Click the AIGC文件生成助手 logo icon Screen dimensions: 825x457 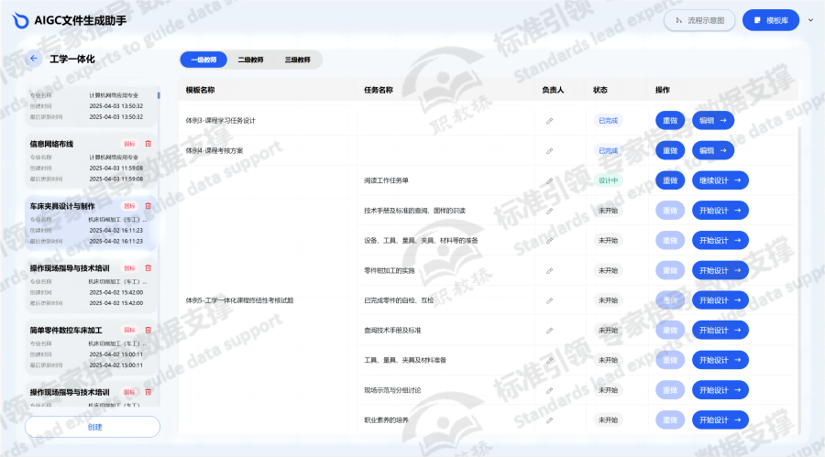click(x=19, y=20)
